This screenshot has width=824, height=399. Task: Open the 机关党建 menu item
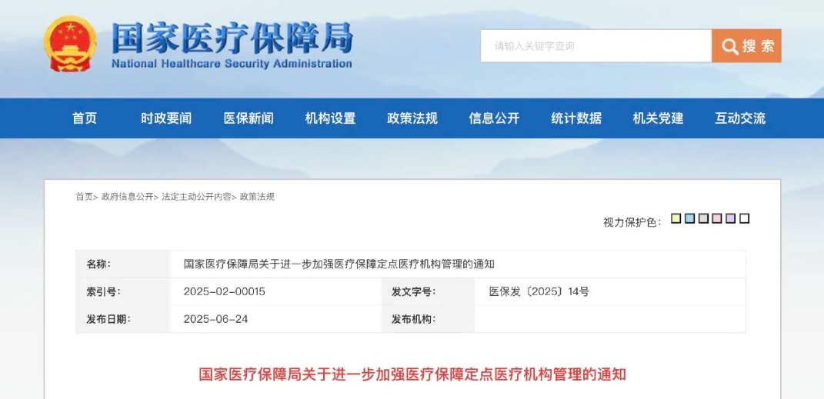(x=658, y=118)
